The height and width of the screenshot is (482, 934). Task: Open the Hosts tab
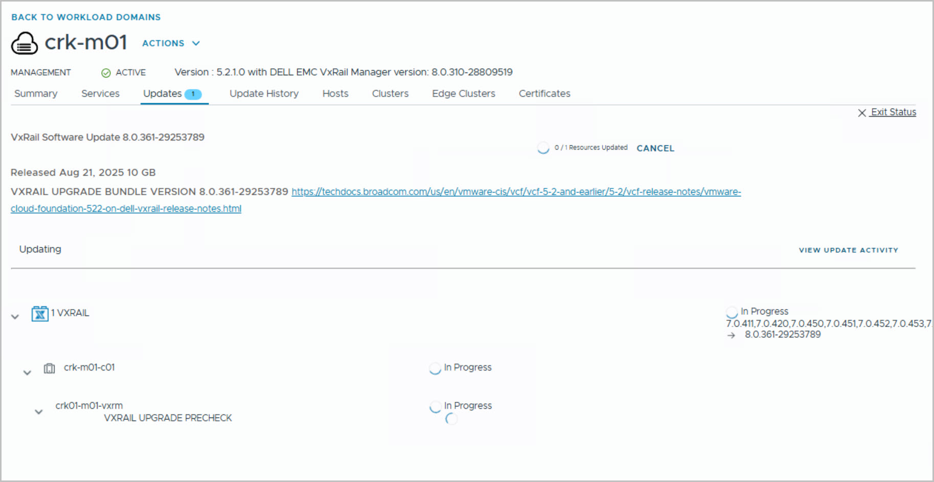tap(335, 94)
